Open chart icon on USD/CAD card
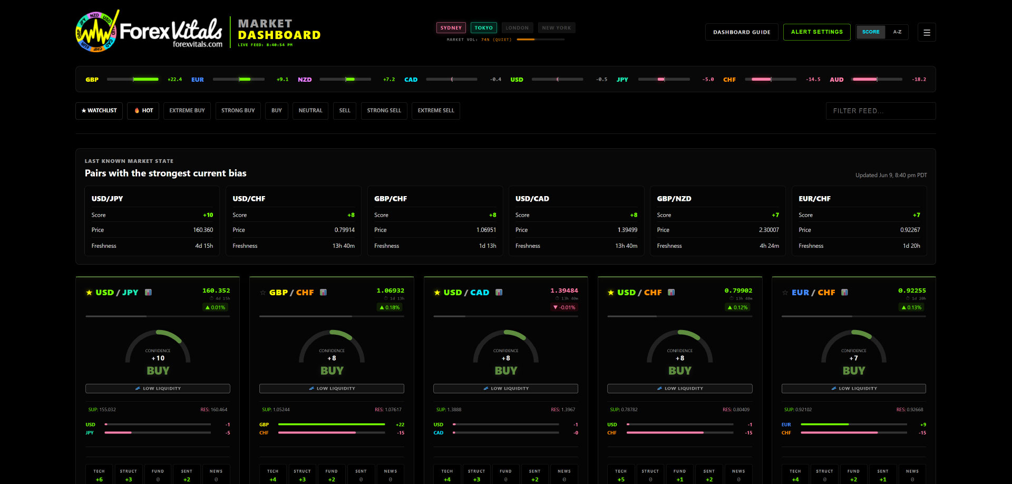Screen dimensions: 1012x484 [499, 292]
